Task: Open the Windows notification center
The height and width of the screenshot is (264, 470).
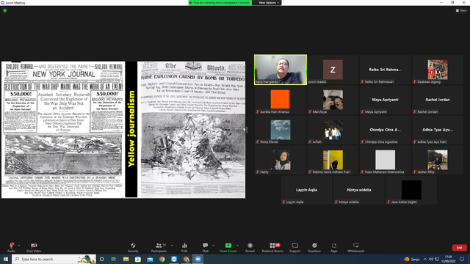Action: pos(462,259)
